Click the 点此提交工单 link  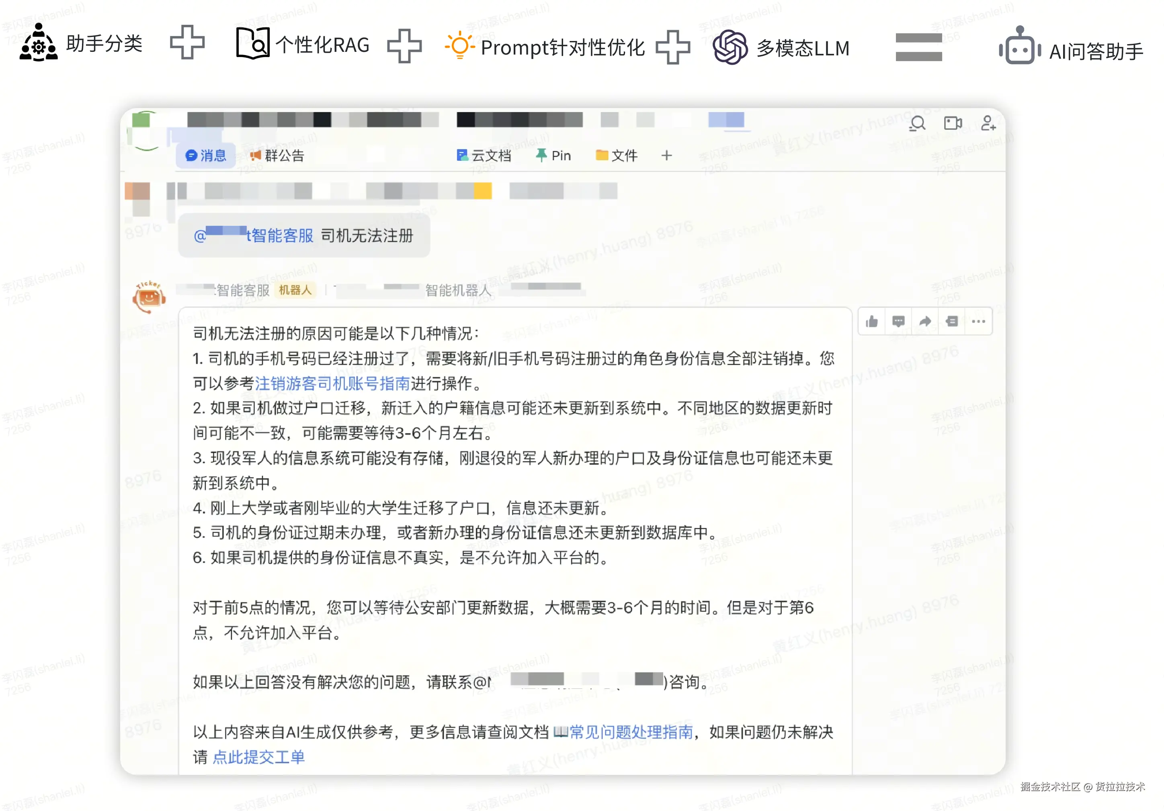pos(258,757)
